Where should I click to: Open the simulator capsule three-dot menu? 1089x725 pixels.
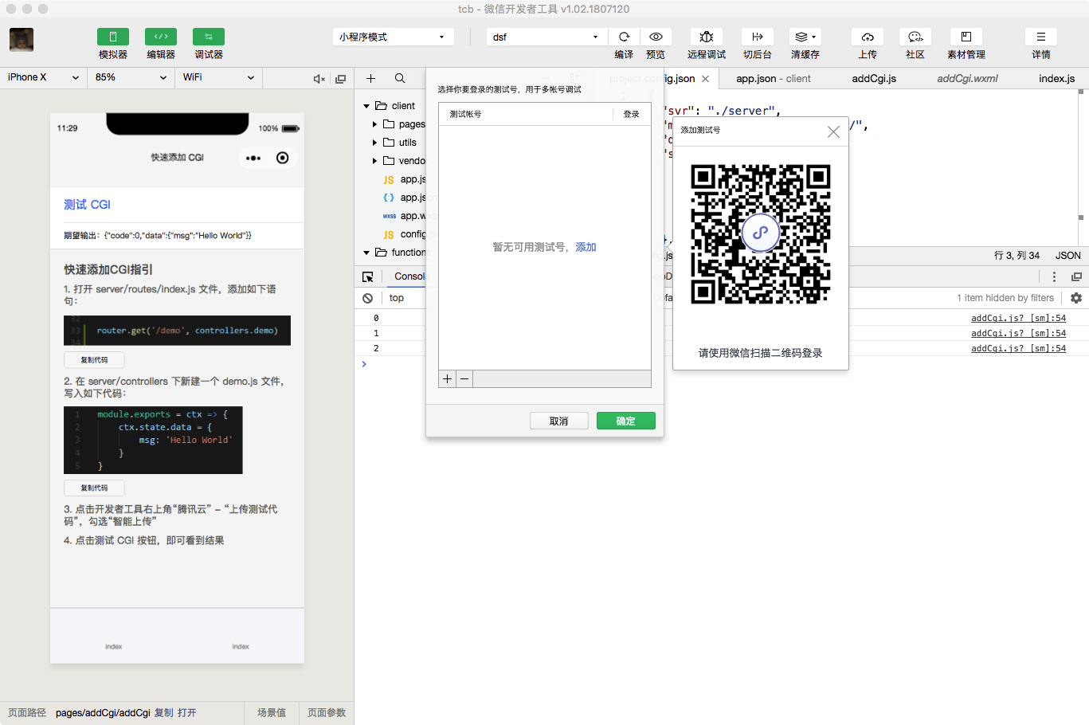pos(253,158)
